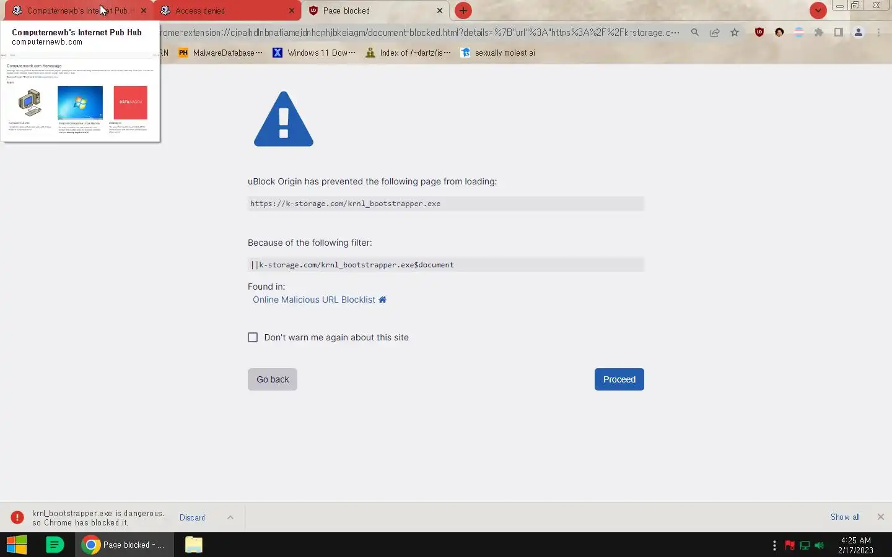Close the downloads bar
This screenshot has width=892, height=557.
[x=880, y=517]
